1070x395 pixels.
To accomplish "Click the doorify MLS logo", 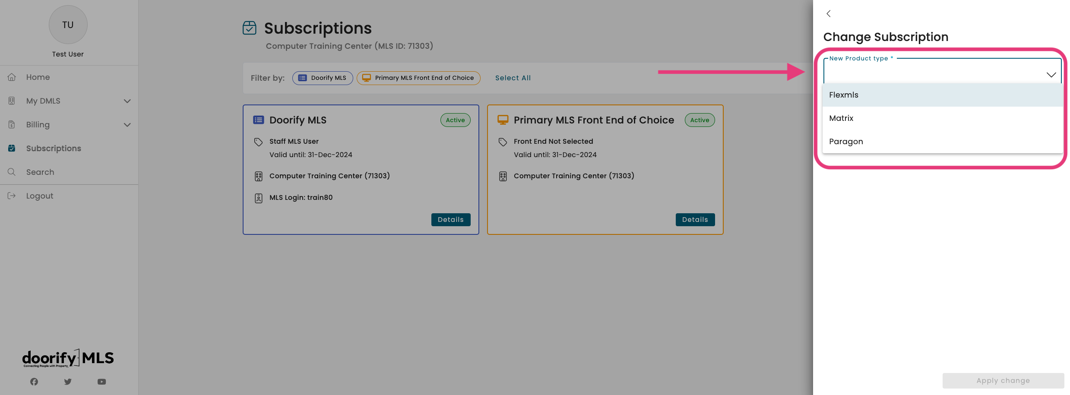I will [68, 358].
